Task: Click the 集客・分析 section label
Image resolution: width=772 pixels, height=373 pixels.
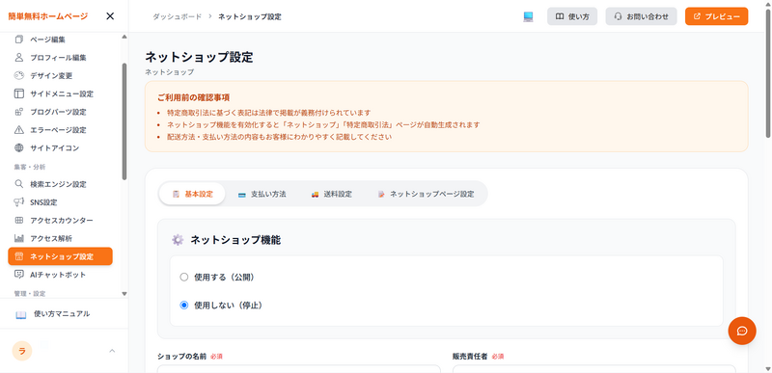Action: [30, 167]
